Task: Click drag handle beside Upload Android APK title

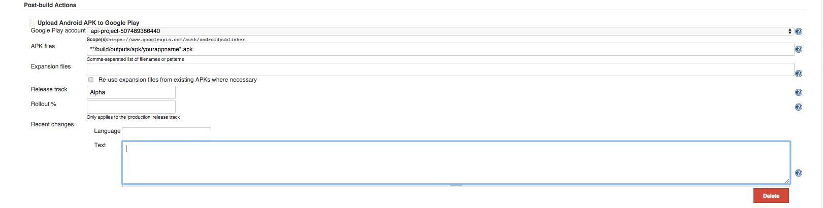Action: click(x=31, y=23)
